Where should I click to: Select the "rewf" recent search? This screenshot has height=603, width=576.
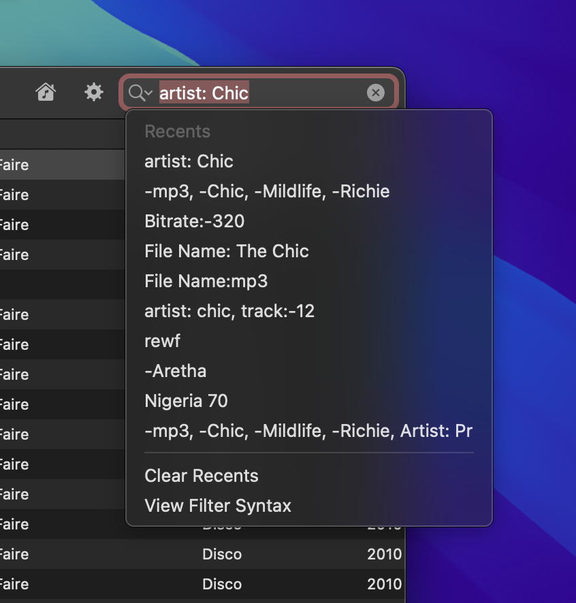point(162,341)
